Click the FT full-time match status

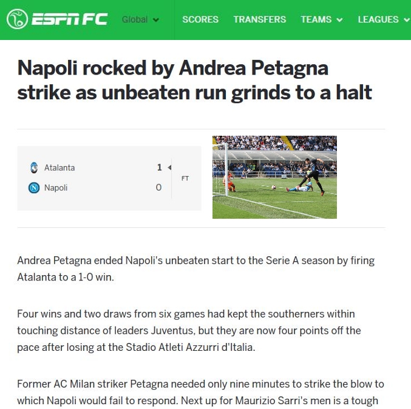185,178
